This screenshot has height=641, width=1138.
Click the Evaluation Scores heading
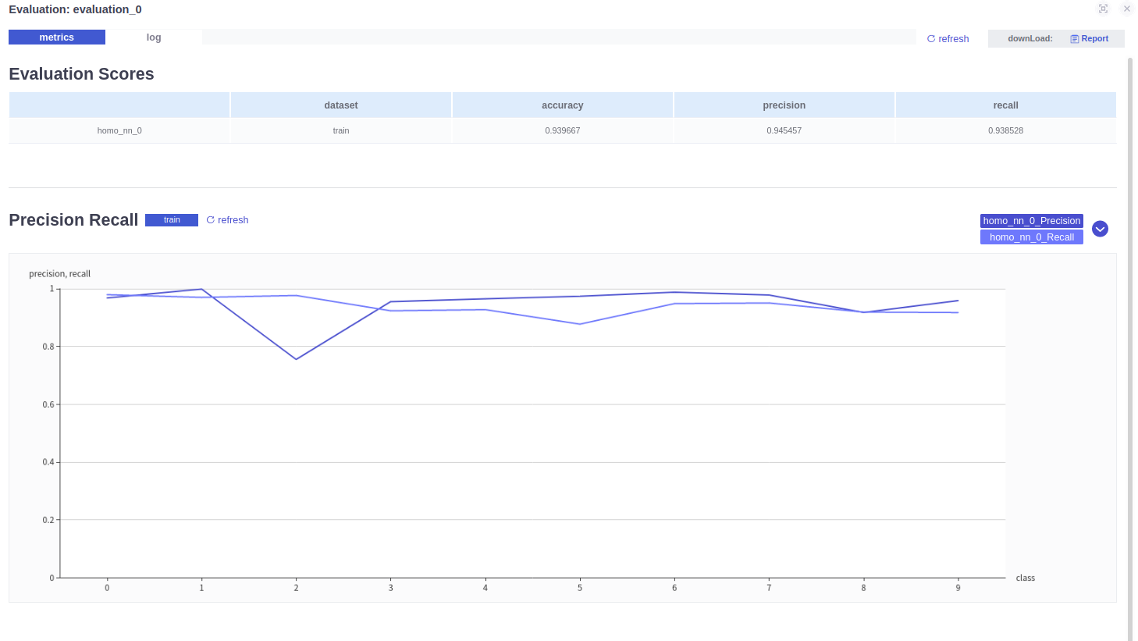pyautogui.click(x=81, y=74)
